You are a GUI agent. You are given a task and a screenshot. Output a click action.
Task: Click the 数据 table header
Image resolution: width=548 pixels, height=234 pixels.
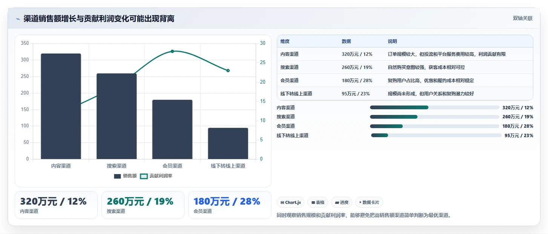click(346, 41)
